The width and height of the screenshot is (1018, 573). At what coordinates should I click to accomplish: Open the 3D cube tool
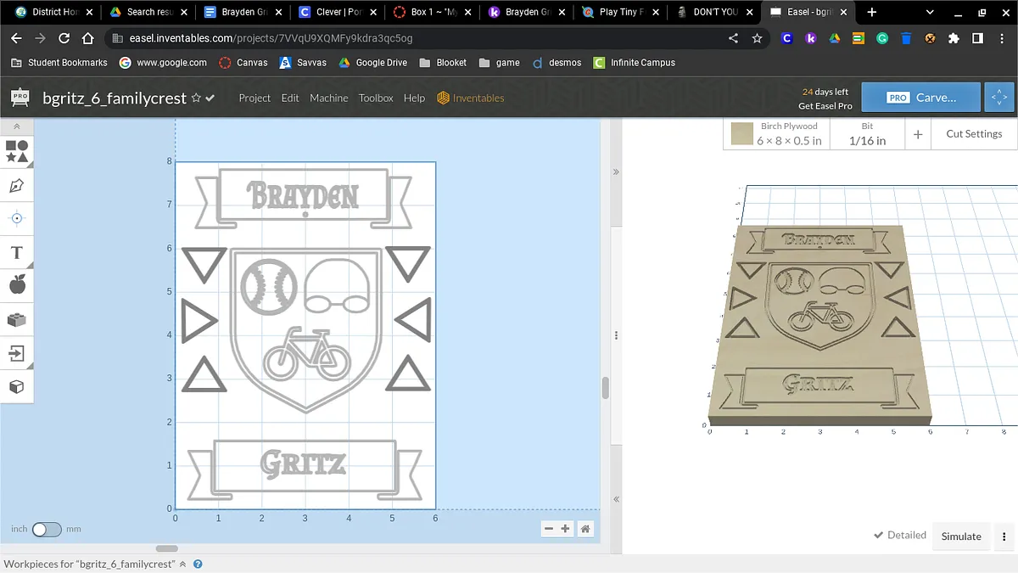pyautogui.click(x=17, y=386)
